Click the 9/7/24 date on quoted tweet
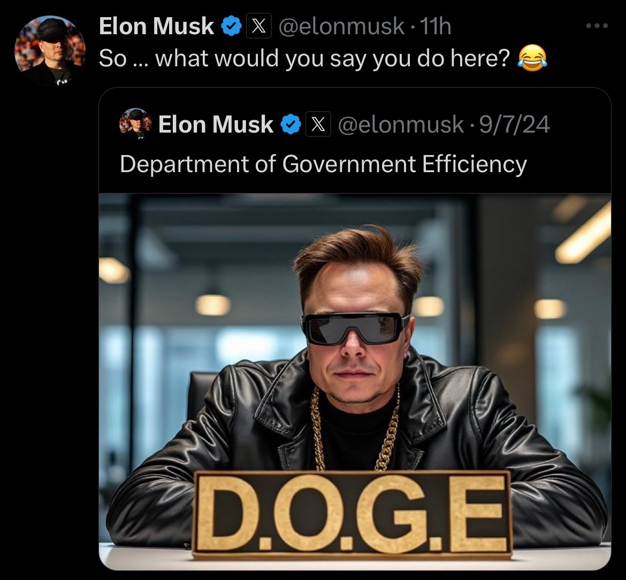The height and width of the screenshot is (580, 626). (x=514, y=125)
